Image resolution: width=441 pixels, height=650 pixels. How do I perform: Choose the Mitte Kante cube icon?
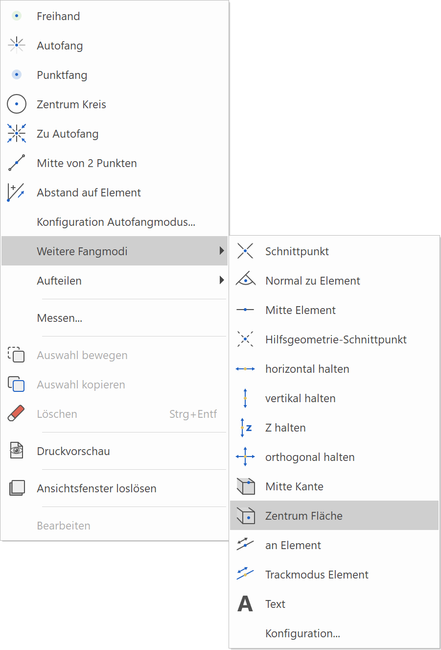point(245,486)
